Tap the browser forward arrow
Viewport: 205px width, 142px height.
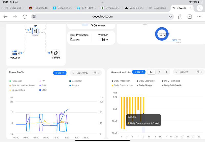15,17
